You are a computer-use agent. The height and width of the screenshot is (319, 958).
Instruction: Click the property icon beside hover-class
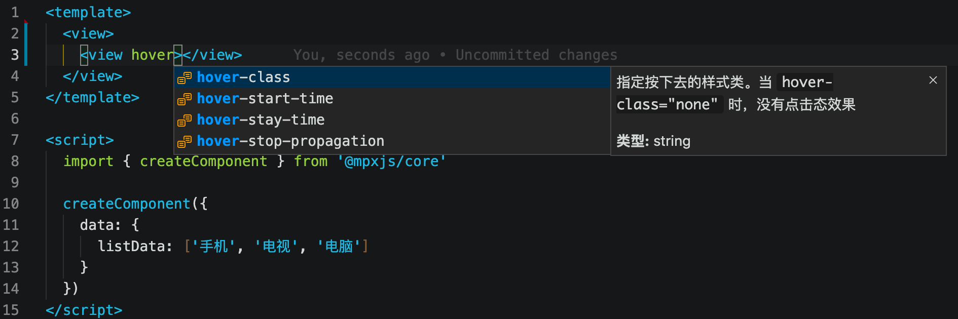tap(184, 77)
